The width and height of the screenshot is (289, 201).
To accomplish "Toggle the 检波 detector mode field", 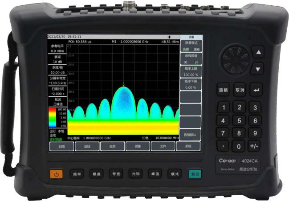I will click(57, 102).
